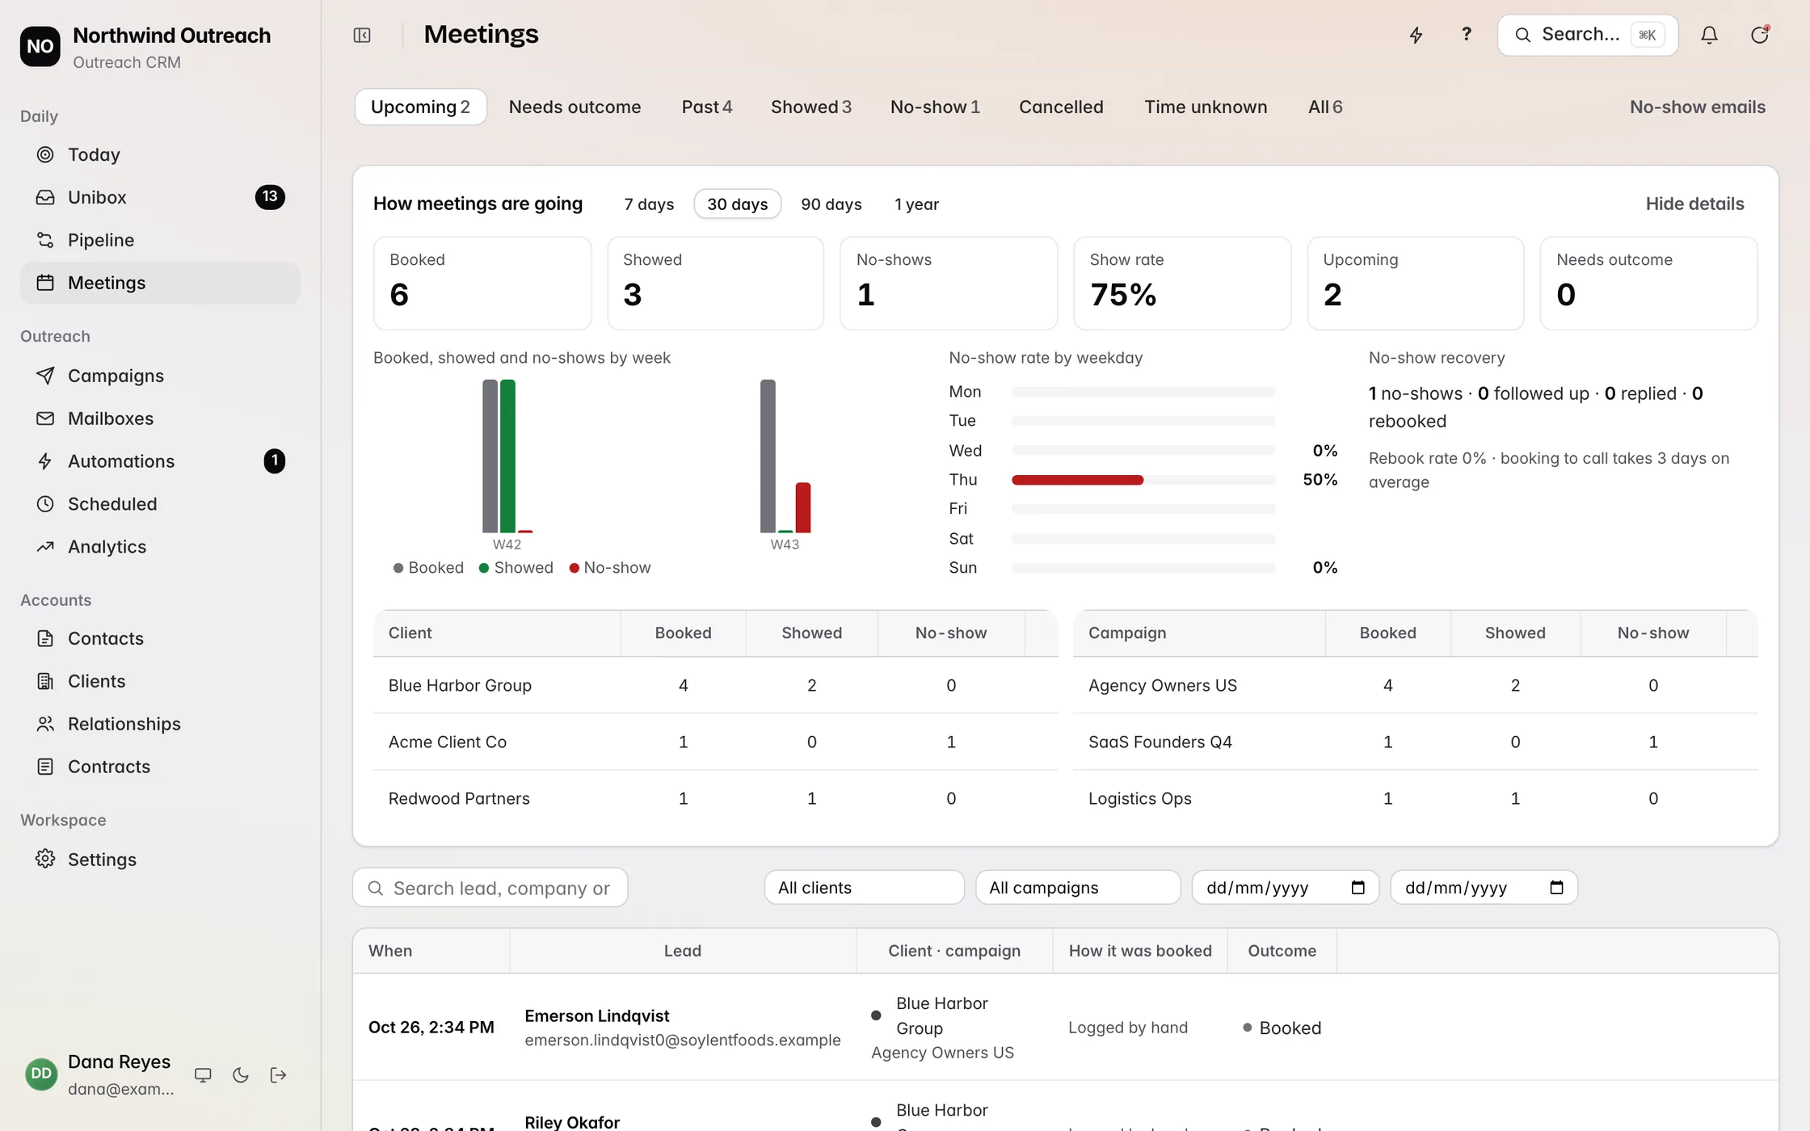Open Contracts page

[x=160, y=767]
